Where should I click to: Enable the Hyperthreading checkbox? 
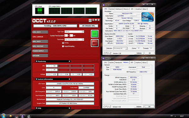(x=63, y=46)
